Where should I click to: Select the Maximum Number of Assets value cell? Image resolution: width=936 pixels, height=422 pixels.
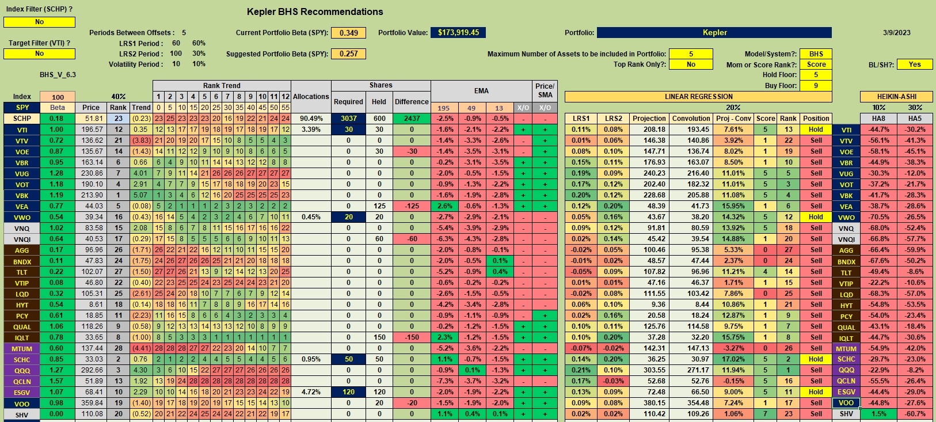pos(691,54)
